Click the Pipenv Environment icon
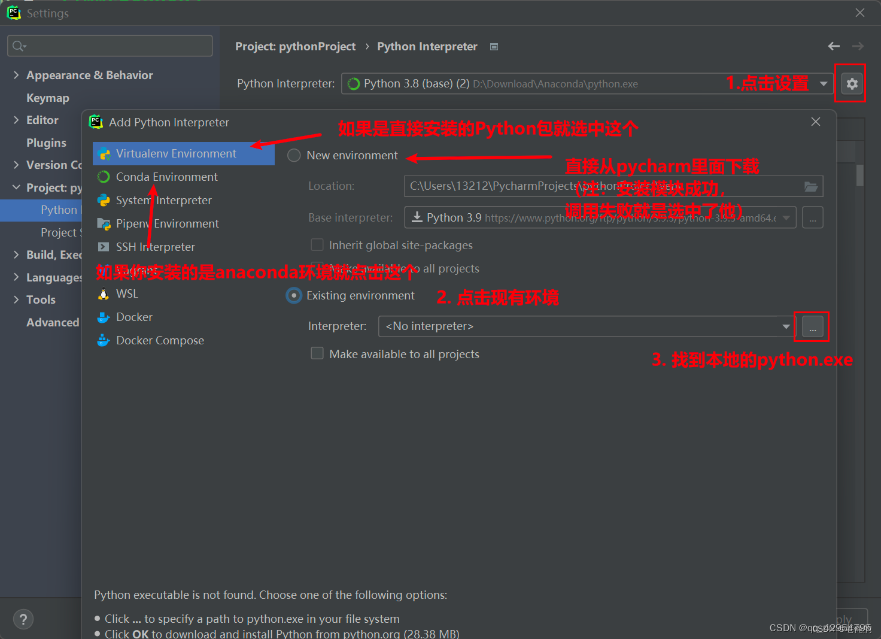Image resolution: width=881 pixels, height=639 pixels. tap(104, 223)
